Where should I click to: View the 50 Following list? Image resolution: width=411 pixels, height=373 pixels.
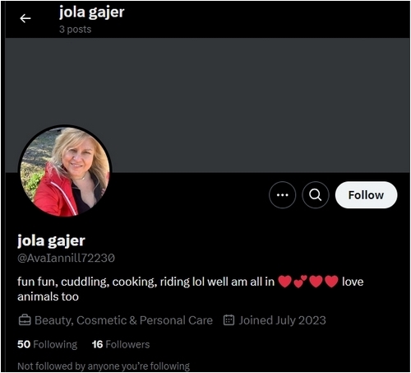coord(47,344)
